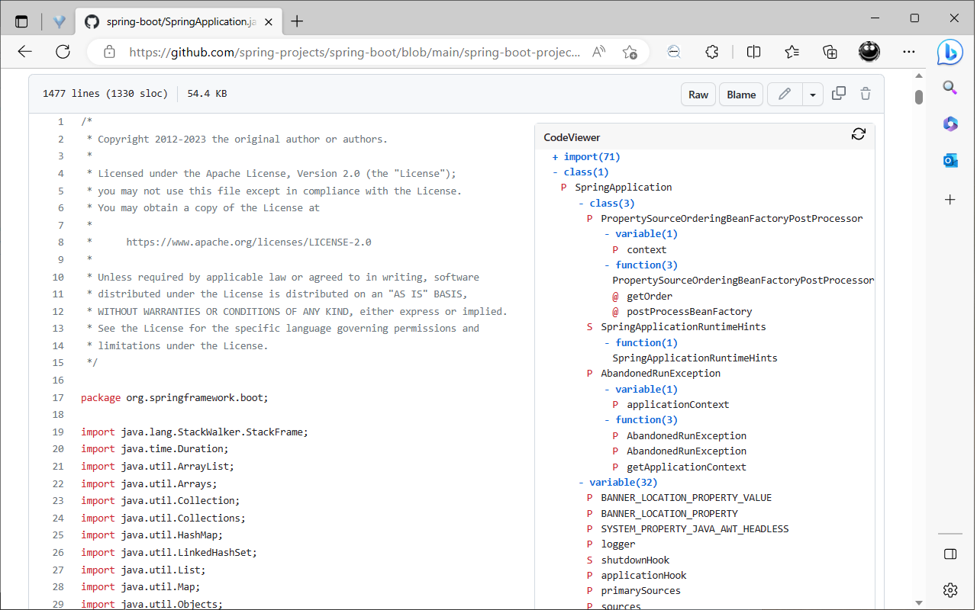Open the Raw file view
This screenshot has height=610, width=977.
(698, 95)
